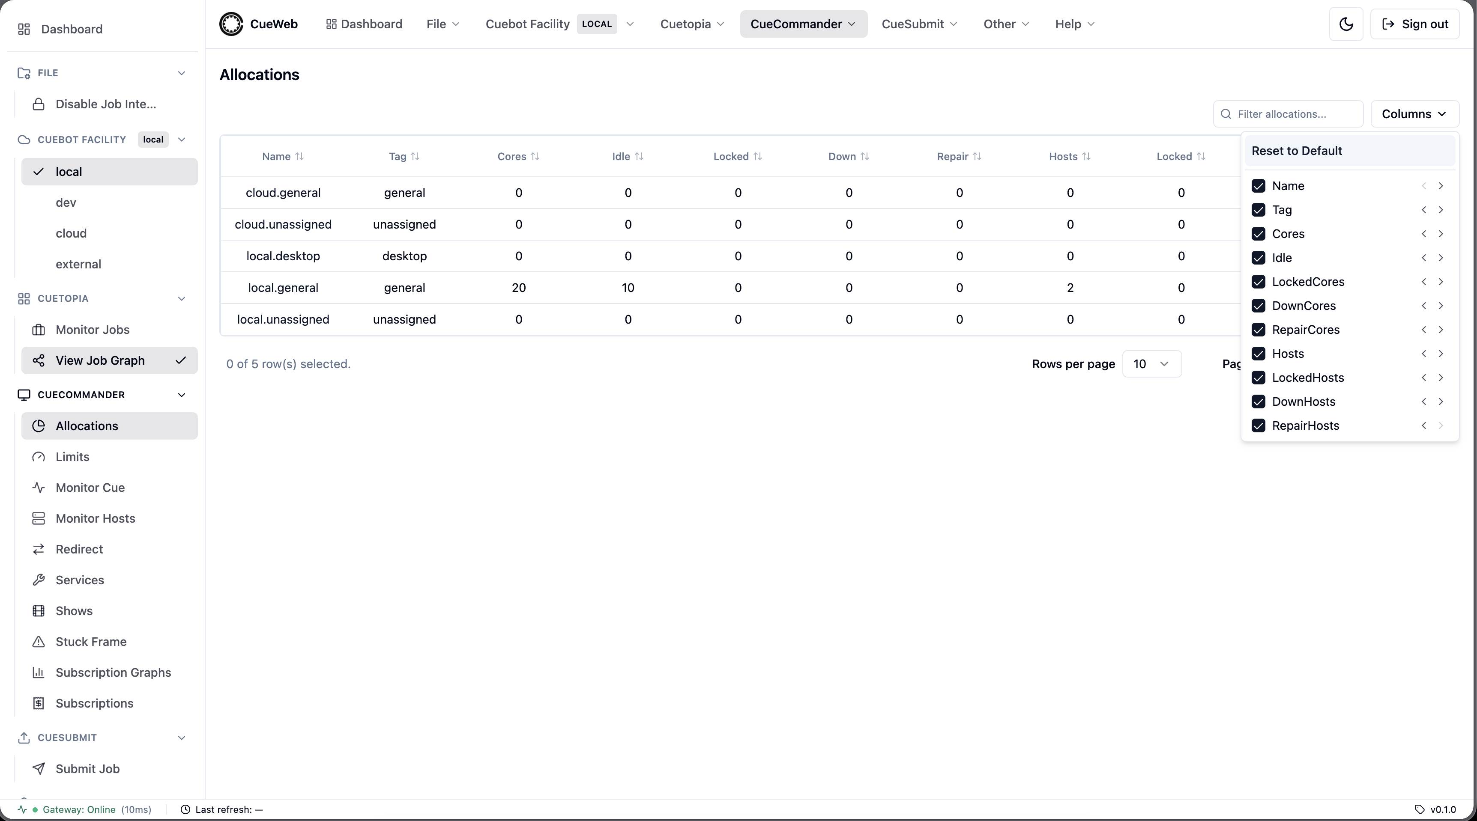Uncheck the RepairHosts column checkbox
Screen dimensions: 1477x821
(1259, 425)
